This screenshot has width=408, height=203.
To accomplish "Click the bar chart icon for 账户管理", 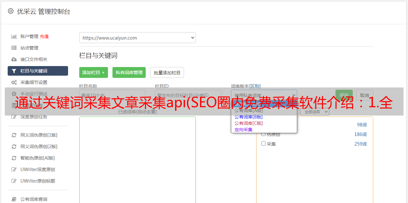I will [14, 36].
